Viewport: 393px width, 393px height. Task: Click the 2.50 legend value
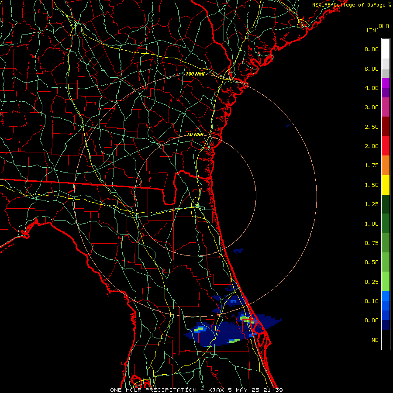pyautogui.click(x=372, y=127)
